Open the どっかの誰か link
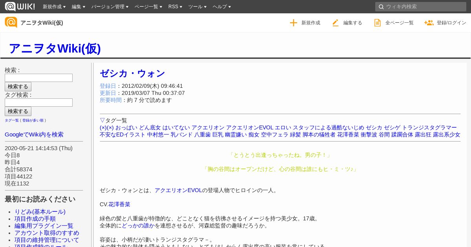This screenshot has width=471, height=247. click(x=138, y=225)
